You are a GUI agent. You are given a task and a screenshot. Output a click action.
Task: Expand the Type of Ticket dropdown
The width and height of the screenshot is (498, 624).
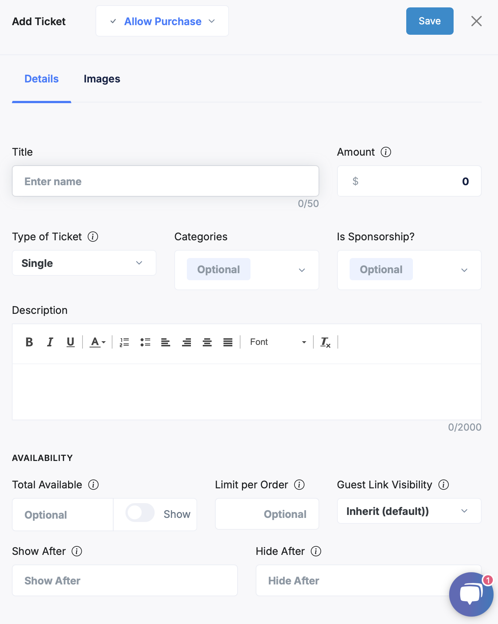pos(84,263)
